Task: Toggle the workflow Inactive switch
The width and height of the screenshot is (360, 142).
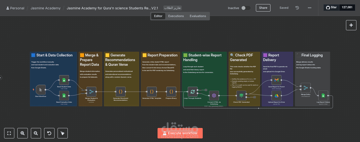Action: [x=246, y=8]
